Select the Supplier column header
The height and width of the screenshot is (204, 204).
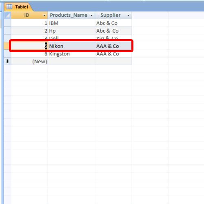(113, 15)
